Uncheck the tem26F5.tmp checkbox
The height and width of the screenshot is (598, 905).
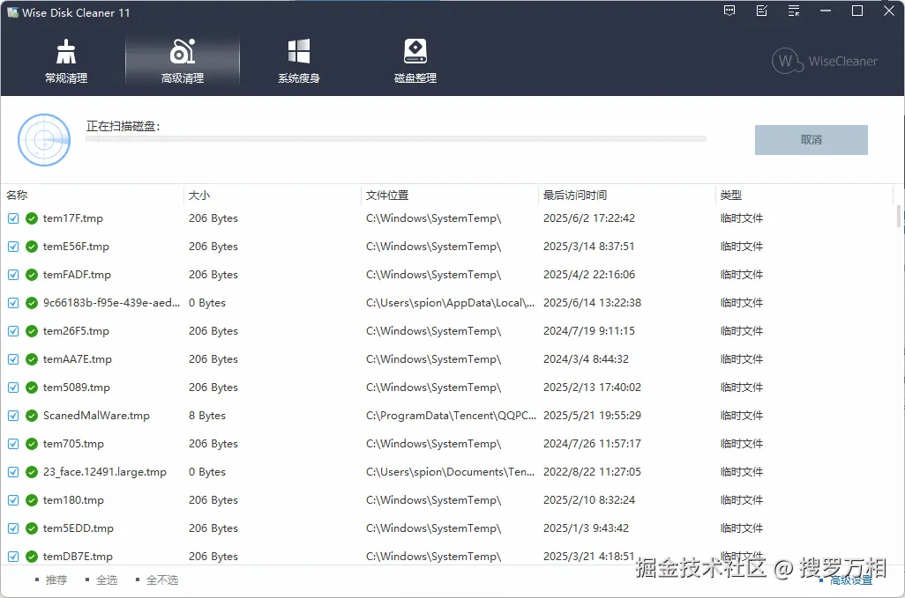click(x=13, y=331)
